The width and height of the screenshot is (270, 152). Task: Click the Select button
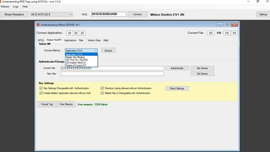tap(108, 51)
